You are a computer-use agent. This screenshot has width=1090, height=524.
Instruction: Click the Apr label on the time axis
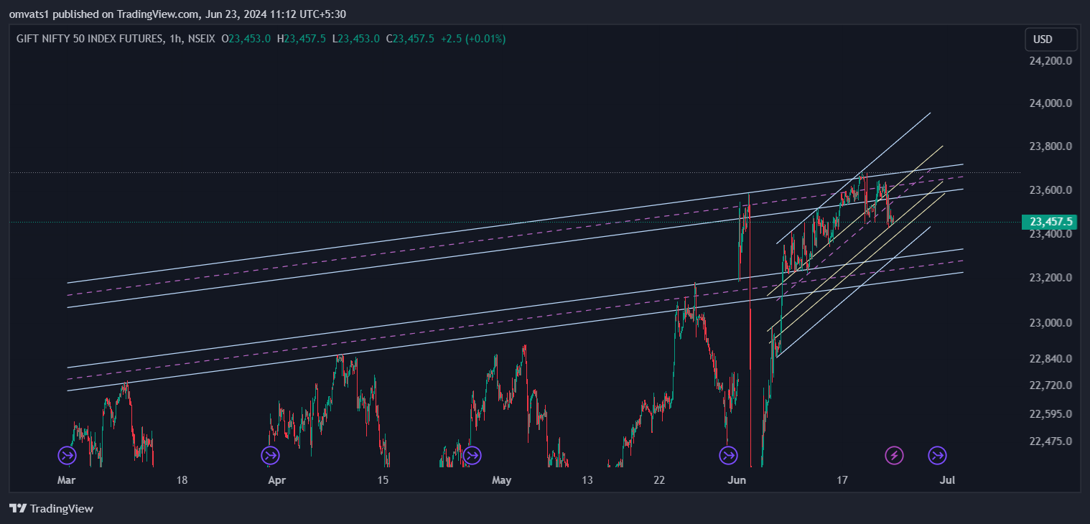tap(276, 479)
